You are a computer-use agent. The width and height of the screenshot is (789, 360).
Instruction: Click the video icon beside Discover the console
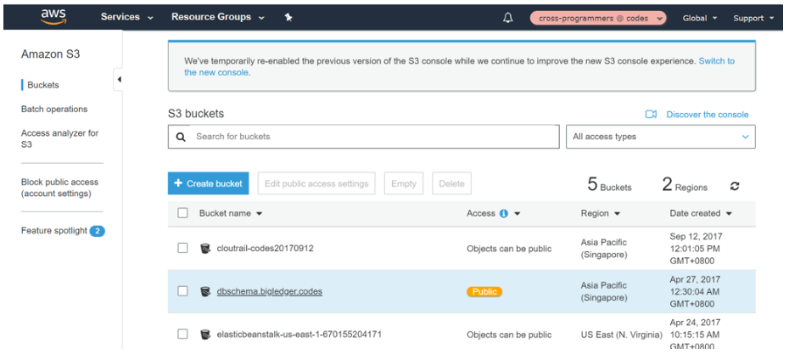point(651,115)
